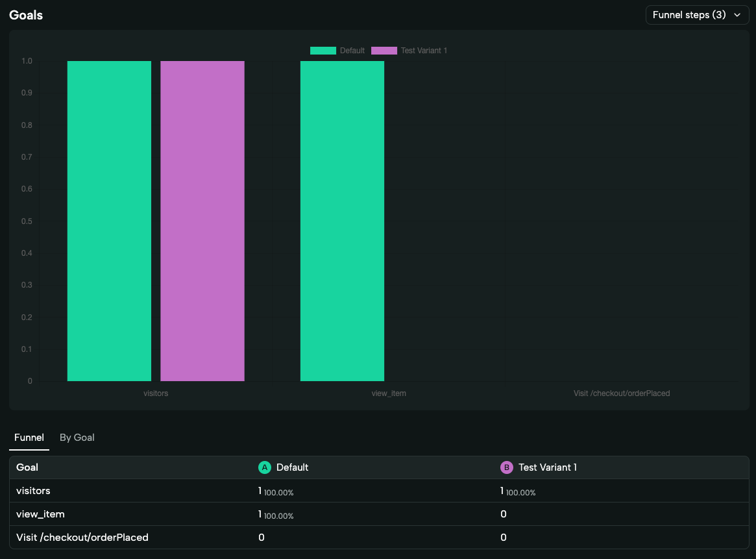
Task: Click the chevron arrow in Funnel steps selector
Action: coord(737,15)
